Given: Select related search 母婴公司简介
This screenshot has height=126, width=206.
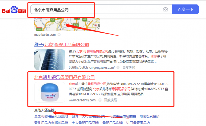Looking at the screenshot, I should tap(150, 116).
